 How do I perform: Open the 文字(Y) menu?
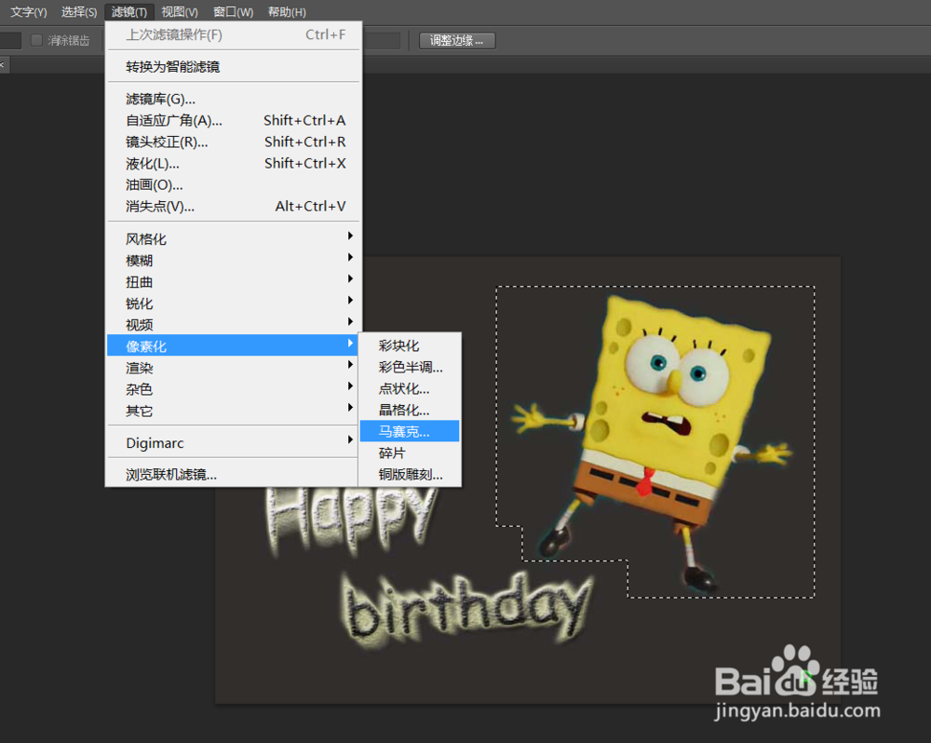click(x=29, y=12)
